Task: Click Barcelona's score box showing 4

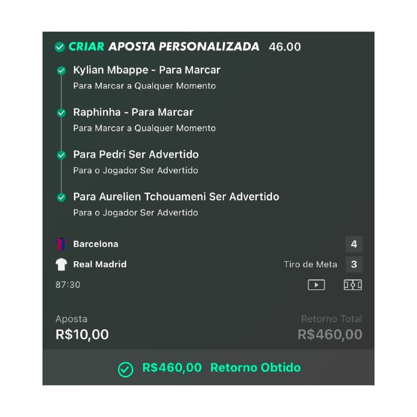Action: click(354, 244)
